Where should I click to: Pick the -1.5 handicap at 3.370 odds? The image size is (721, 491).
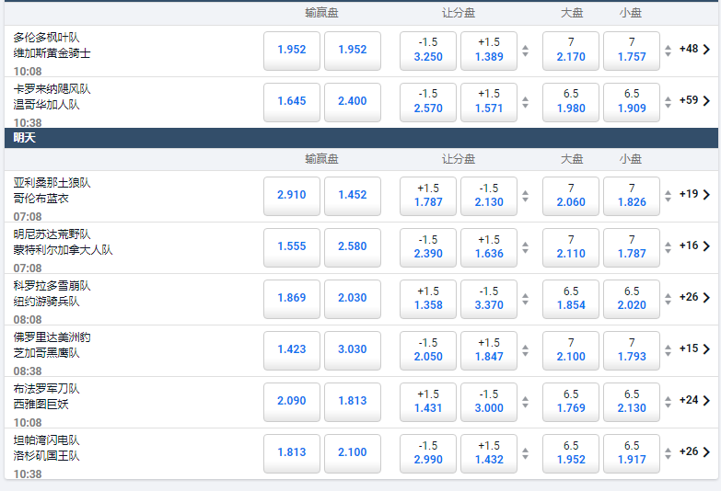click(488, 298)
